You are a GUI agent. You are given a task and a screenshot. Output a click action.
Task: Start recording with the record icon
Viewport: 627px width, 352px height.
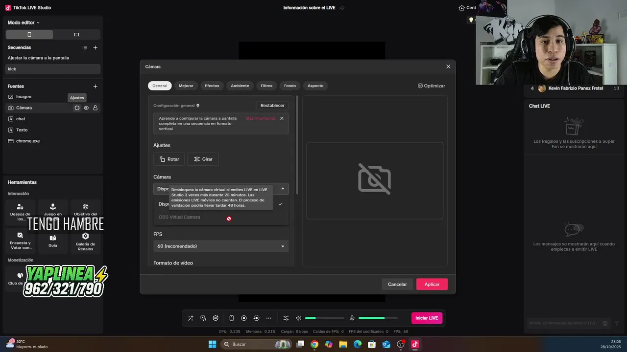coord(244,318)
